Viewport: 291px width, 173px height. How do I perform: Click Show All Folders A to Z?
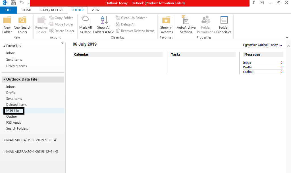[x=103, y=25]
